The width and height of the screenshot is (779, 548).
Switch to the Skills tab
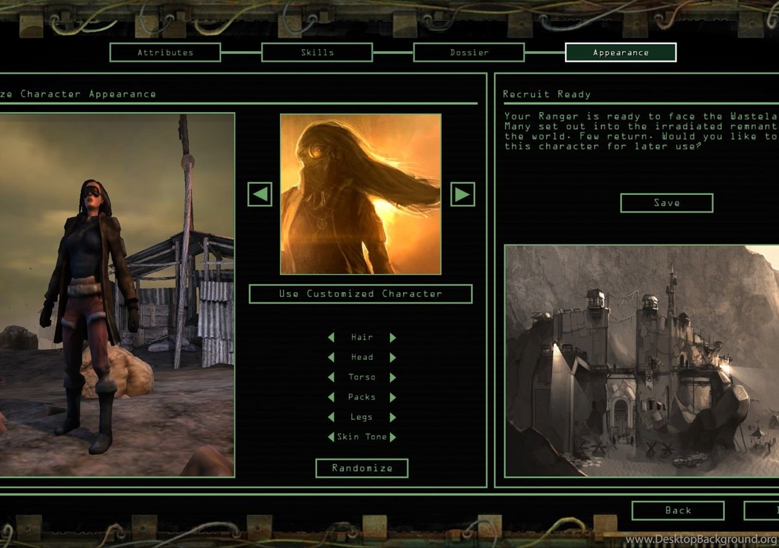tap(317, 52)
